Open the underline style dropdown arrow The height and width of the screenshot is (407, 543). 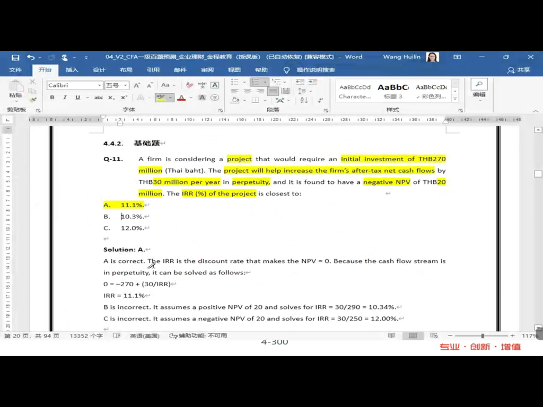[87, 98]
